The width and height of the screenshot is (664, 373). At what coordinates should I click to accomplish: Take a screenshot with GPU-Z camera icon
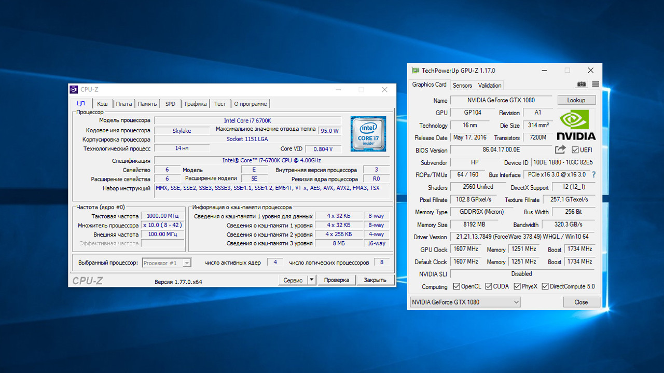pos(582,85)
